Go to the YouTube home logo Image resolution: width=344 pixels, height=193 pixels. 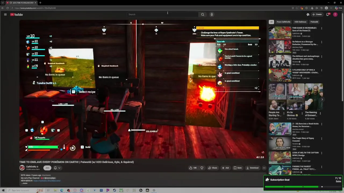pyautogui.click(x=17, y=14)
